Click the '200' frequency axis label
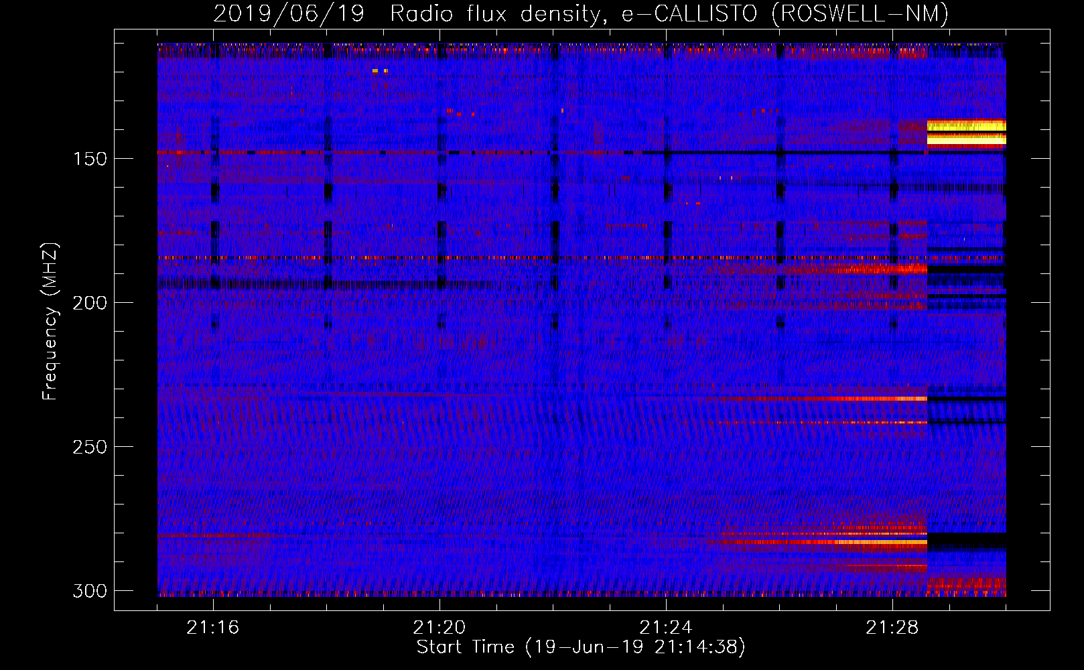 (x=90, y=303)
